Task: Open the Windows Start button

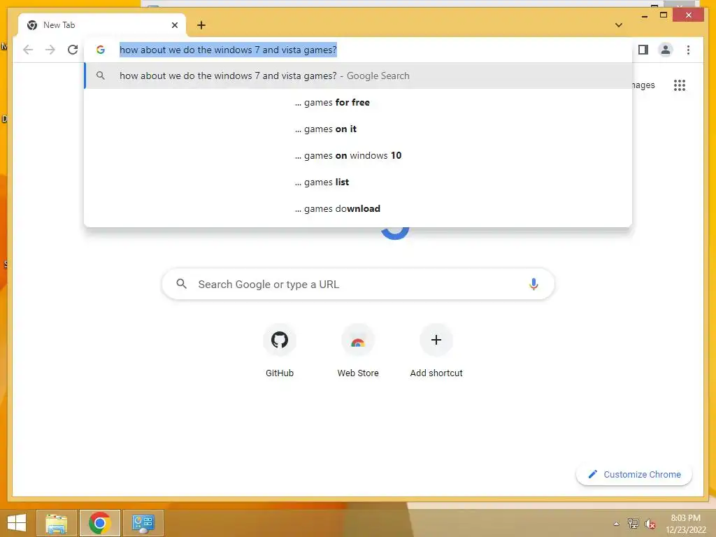Action: pos(17,523)
